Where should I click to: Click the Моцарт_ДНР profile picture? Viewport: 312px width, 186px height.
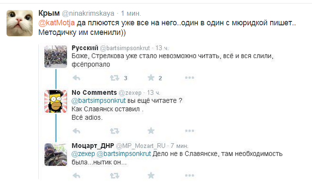point(55,154)
